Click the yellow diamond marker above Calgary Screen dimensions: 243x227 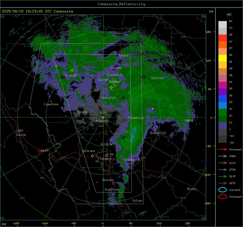(x=107, y=155)
